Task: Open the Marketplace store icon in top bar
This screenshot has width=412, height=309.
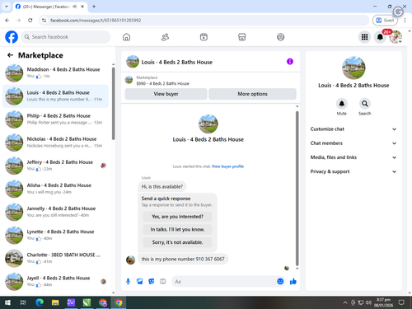Action: tap(242, 37)
